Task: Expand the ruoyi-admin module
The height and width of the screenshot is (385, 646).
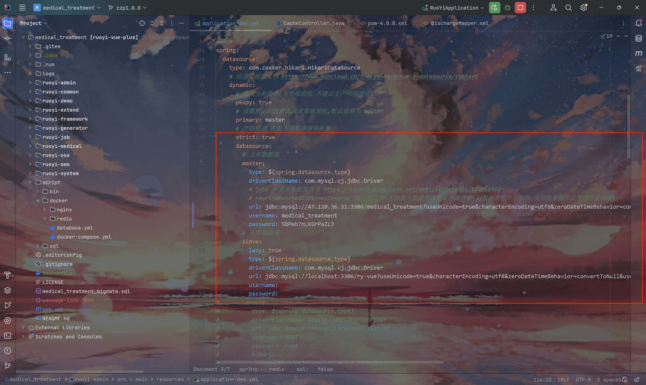Action: point(30,82)
